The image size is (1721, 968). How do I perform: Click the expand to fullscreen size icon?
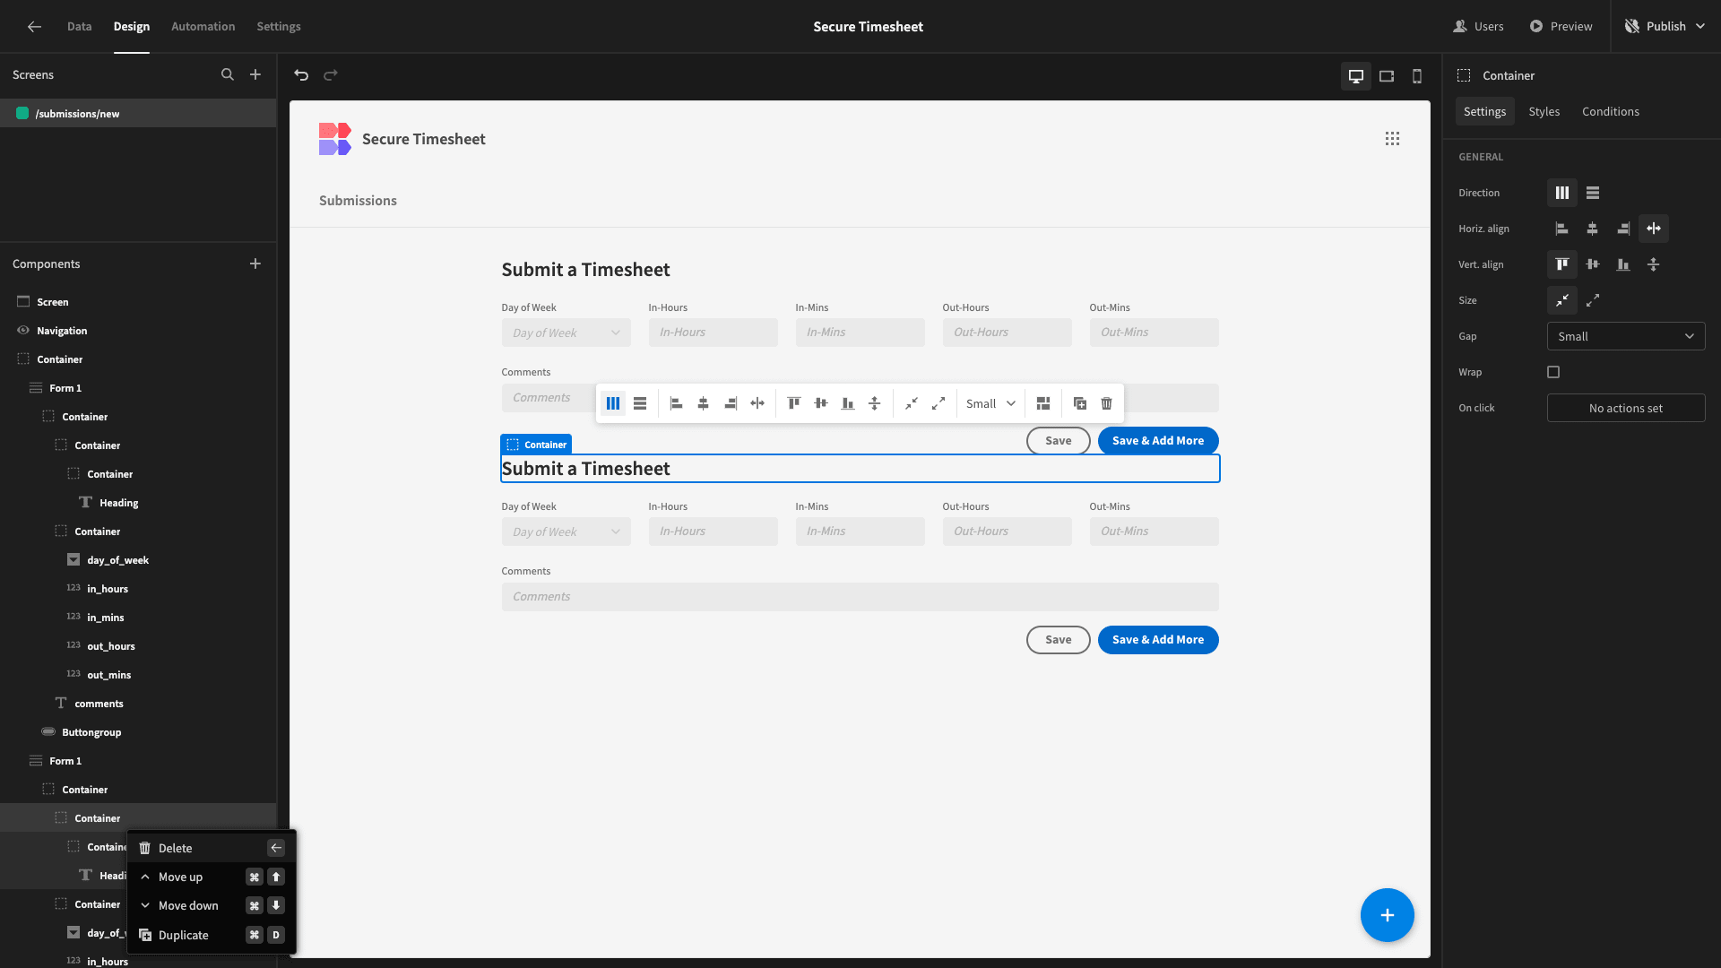(938, 403)
